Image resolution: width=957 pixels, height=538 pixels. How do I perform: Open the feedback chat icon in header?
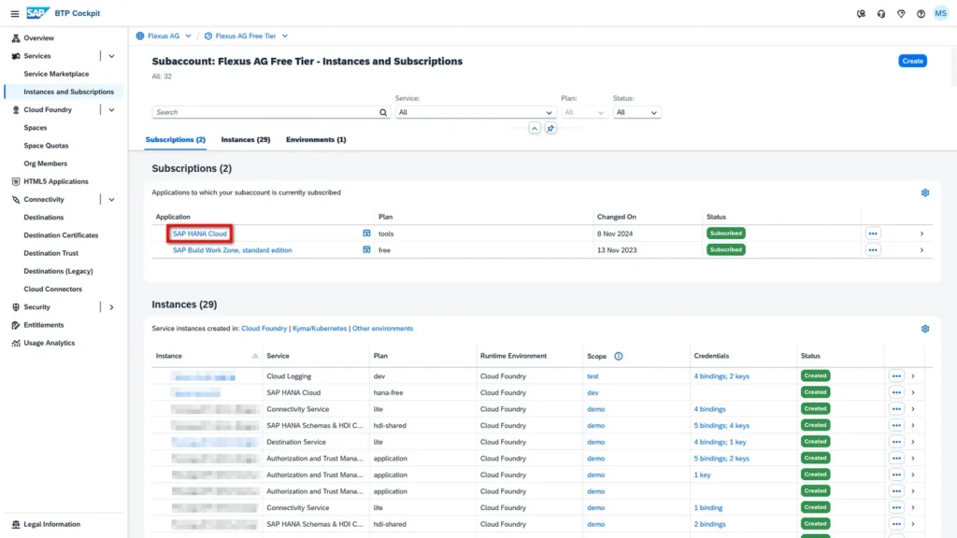(x=861, y=13)
